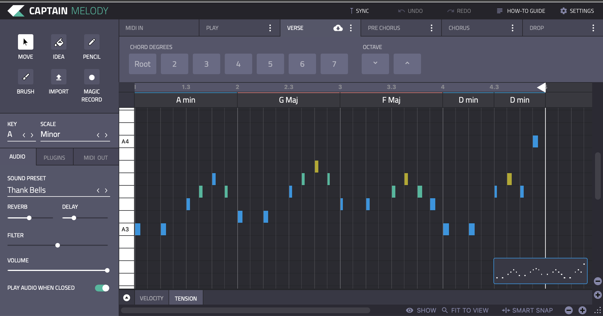This screenshot has height=316, width=603.
Task: Open the MIDI Out tab
Action: (96, 157)
